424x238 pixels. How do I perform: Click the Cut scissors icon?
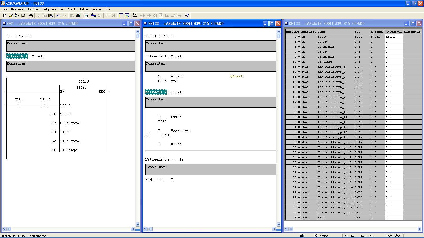[38, 16]
